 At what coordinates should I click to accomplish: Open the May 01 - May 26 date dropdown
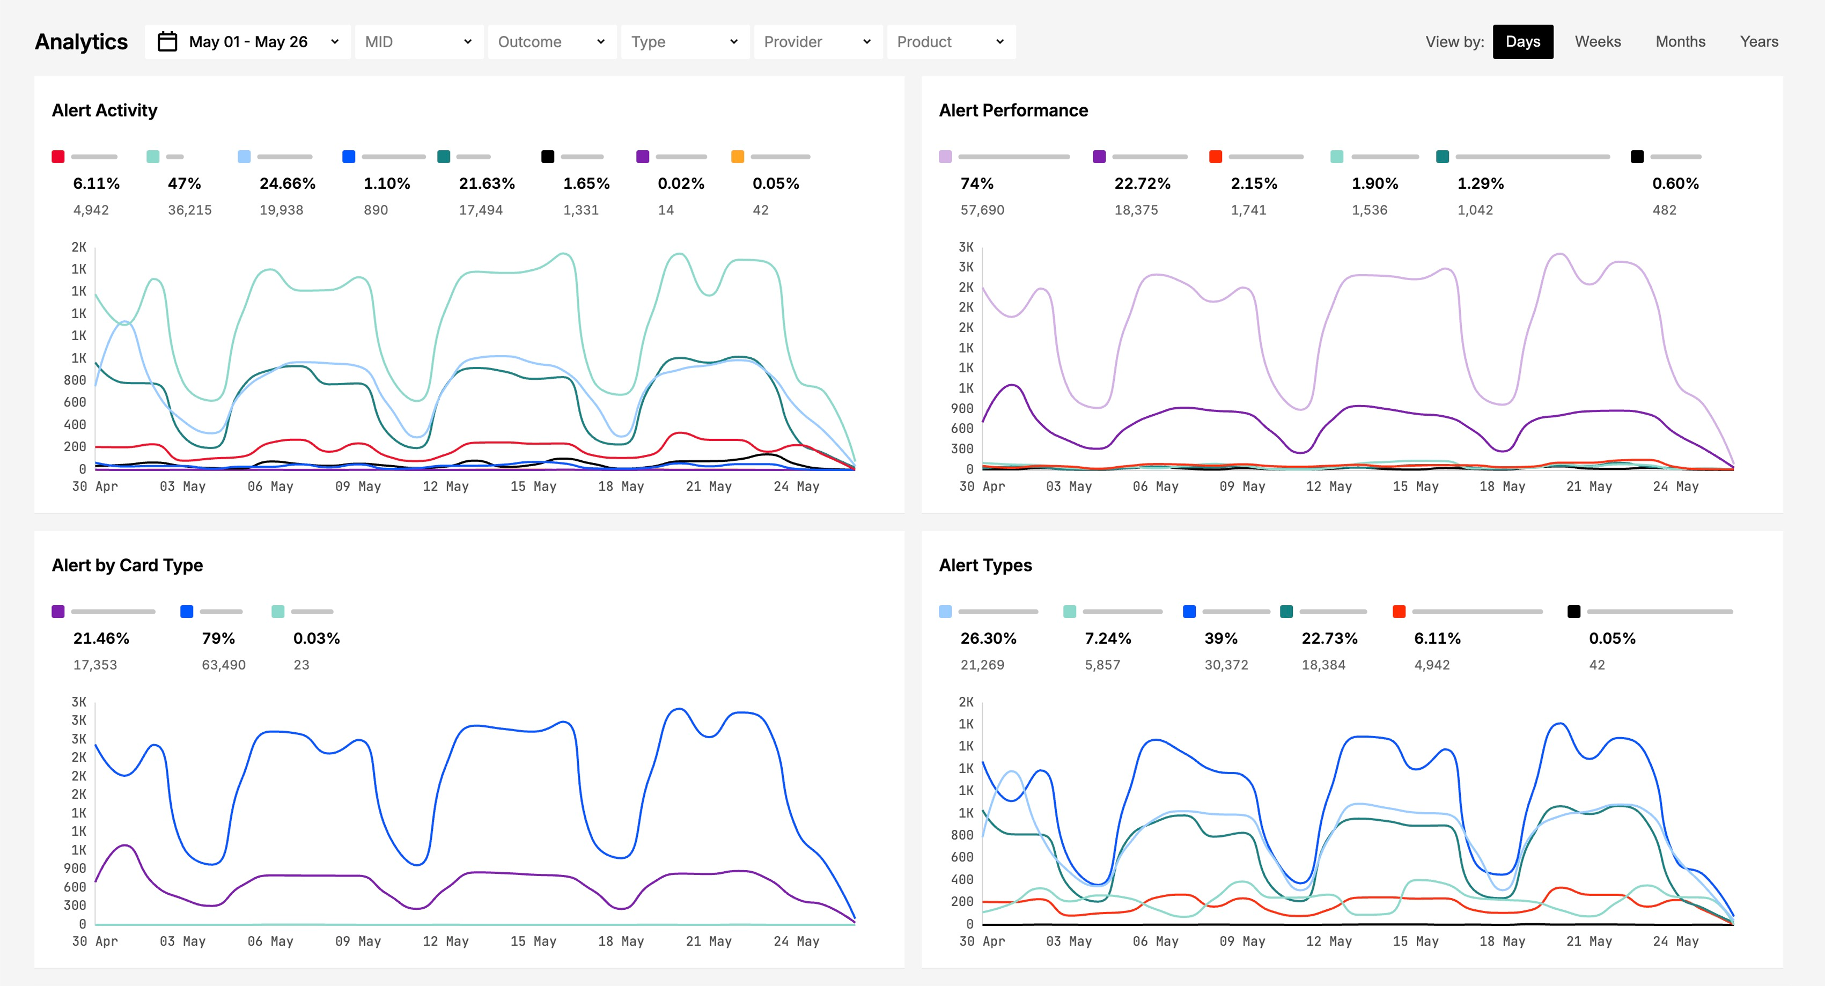[x=247, y=42]
